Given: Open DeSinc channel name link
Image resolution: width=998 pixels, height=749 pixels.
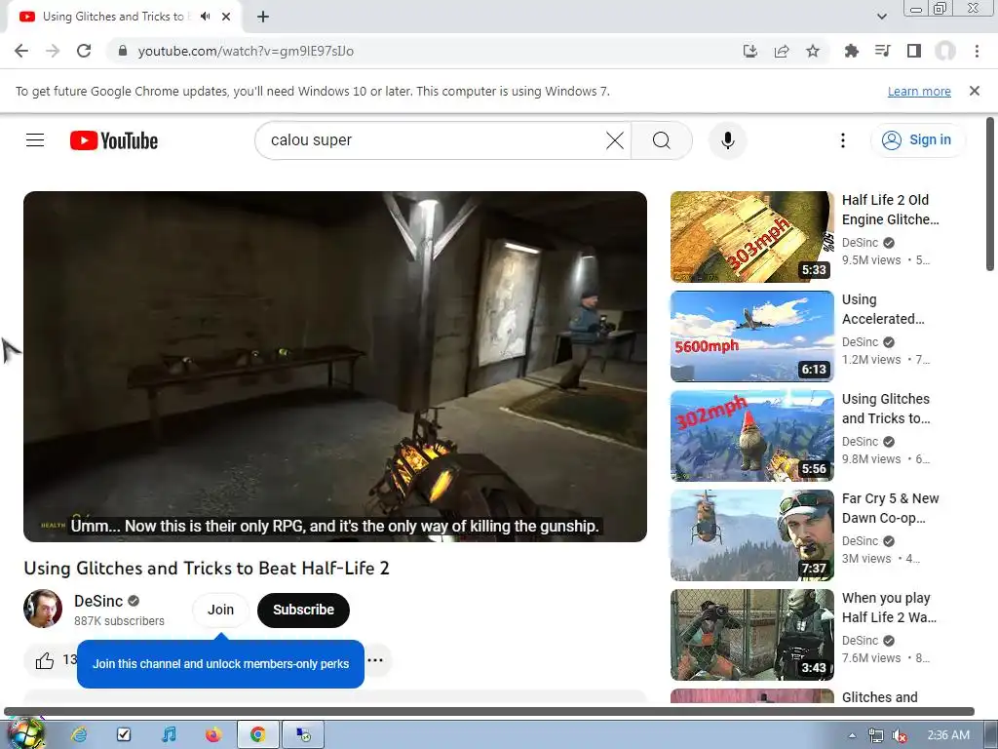Looking at the screenshot, I should point(98,601).
